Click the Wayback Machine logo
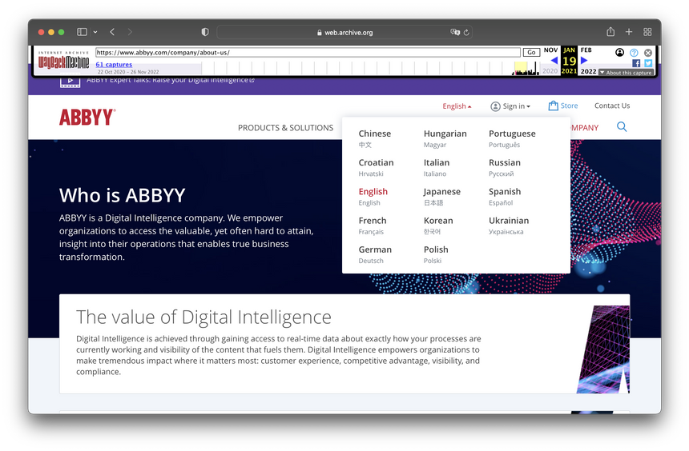Image resolution: width=689 pixels, height=451 pixels. pos(64,62)
